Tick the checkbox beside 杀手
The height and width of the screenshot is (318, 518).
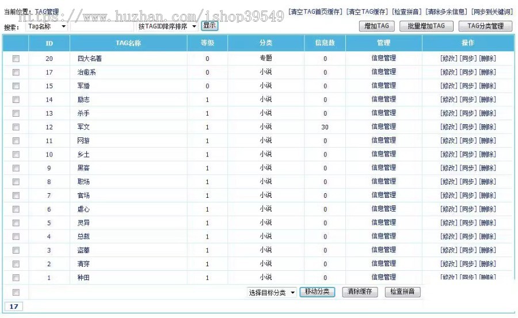click(x=16, y=113)
